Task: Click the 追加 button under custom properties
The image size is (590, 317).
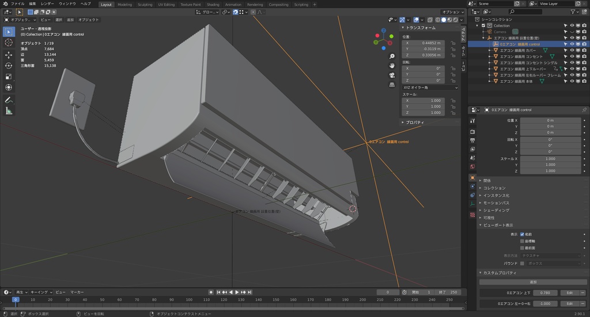Action: (533, 282)
